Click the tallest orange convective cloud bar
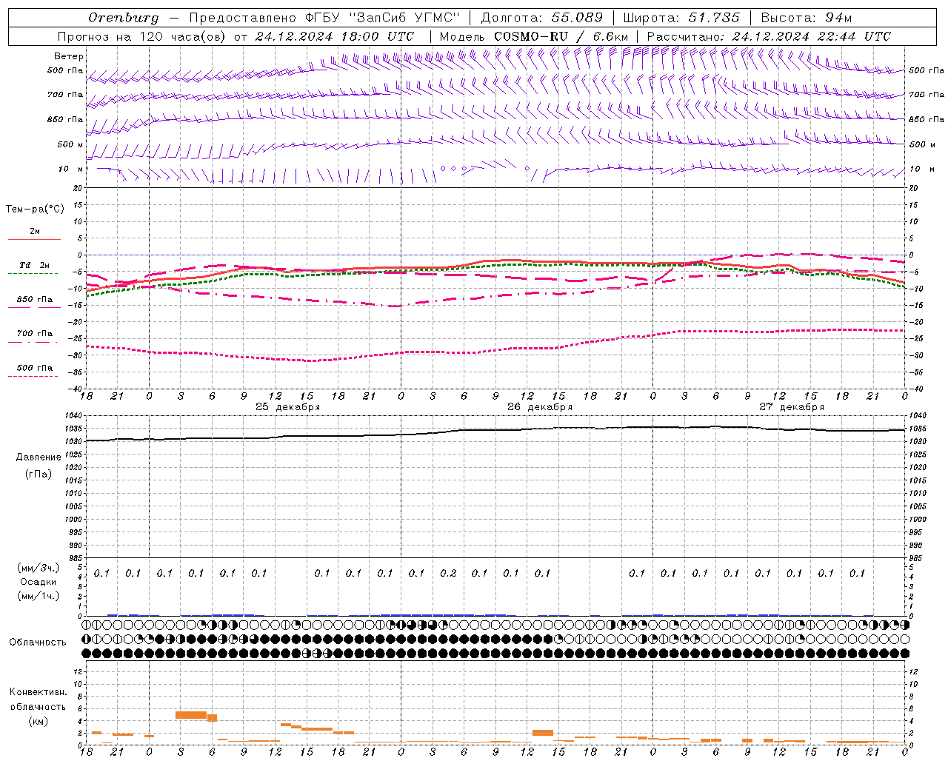The width and height of the screenshot is (948, 758). [191, 714]
